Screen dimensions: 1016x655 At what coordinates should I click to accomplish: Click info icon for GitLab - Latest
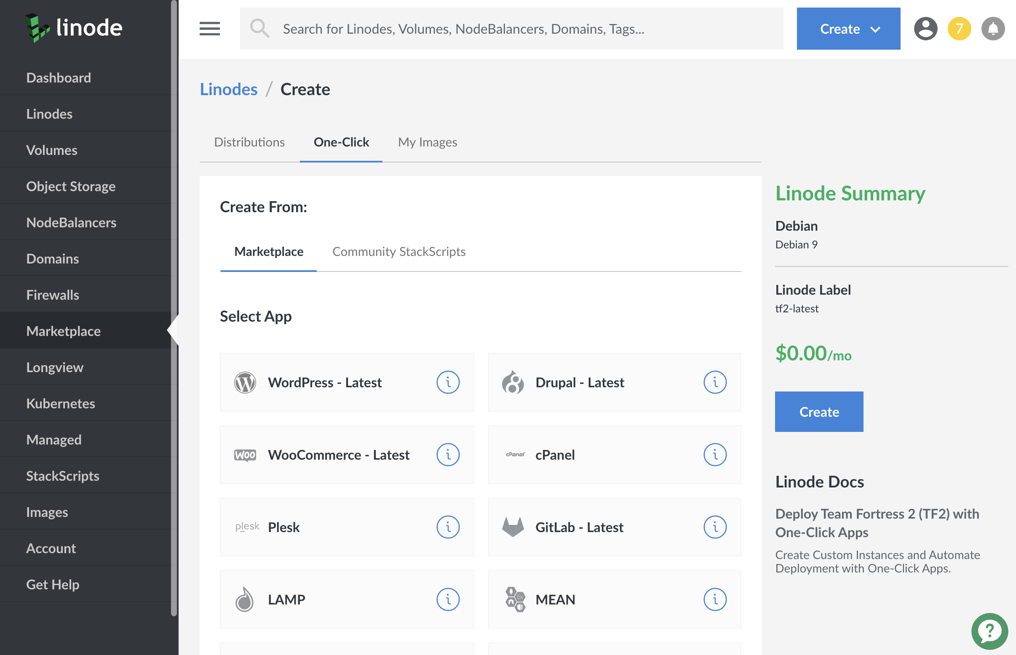[x=715, y=527]
